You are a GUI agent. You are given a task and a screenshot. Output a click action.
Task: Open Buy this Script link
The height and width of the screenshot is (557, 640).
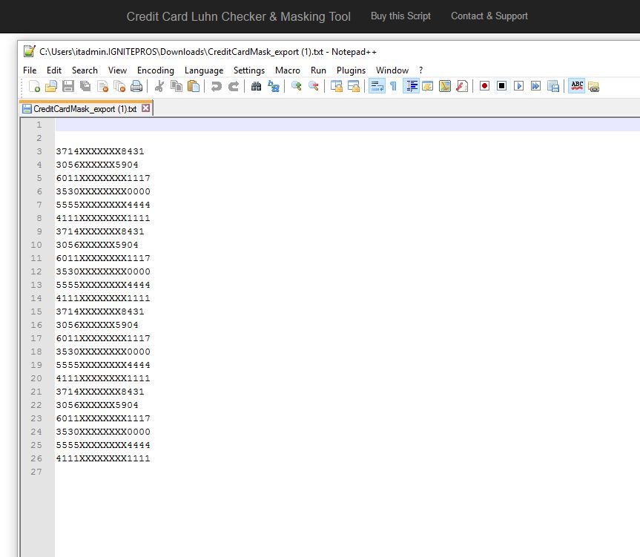[400, 16]
